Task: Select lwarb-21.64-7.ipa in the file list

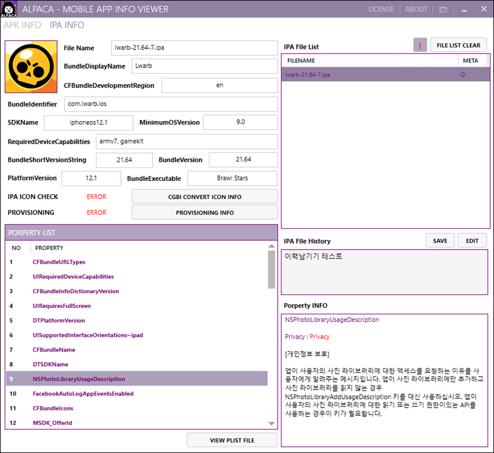Action: click(x=385, y=75)
